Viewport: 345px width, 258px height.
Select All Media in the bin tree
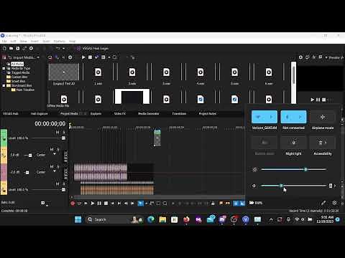[17, 64]
